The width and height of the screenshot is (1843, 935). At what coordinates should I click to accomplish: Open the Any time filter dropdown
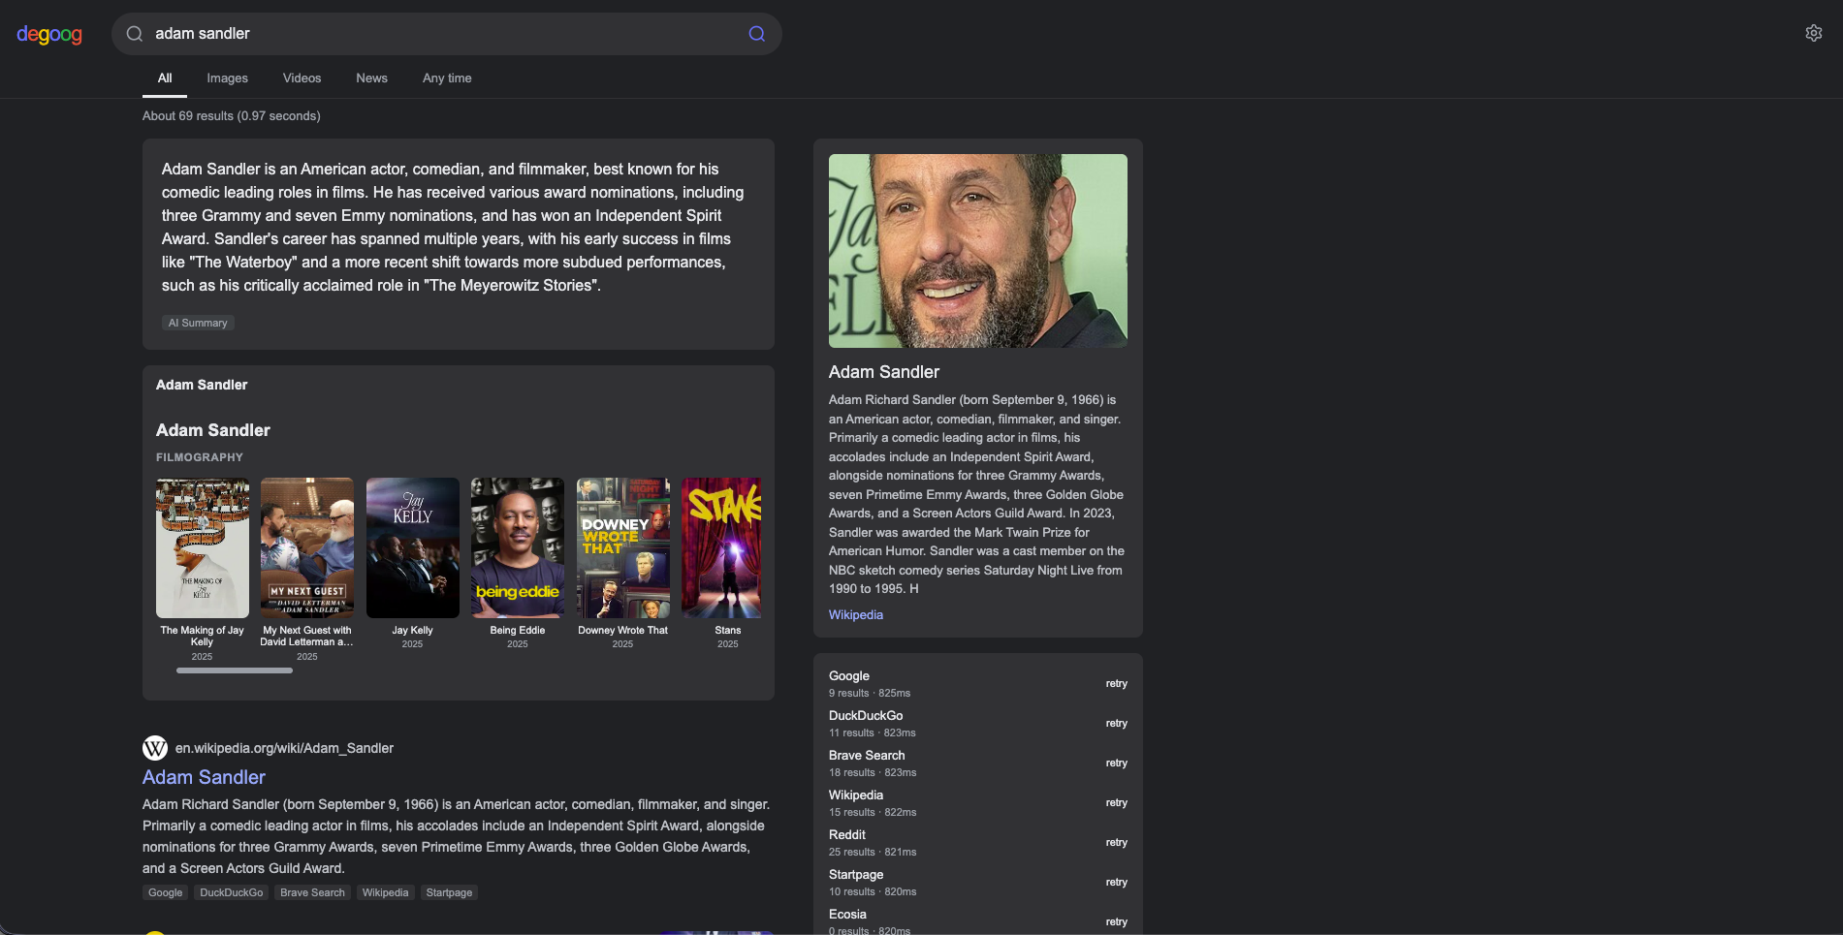pos(447,78)
